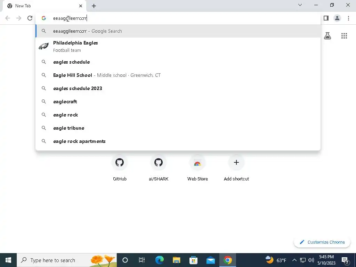Close the New Tab tab

coord(81,6)
